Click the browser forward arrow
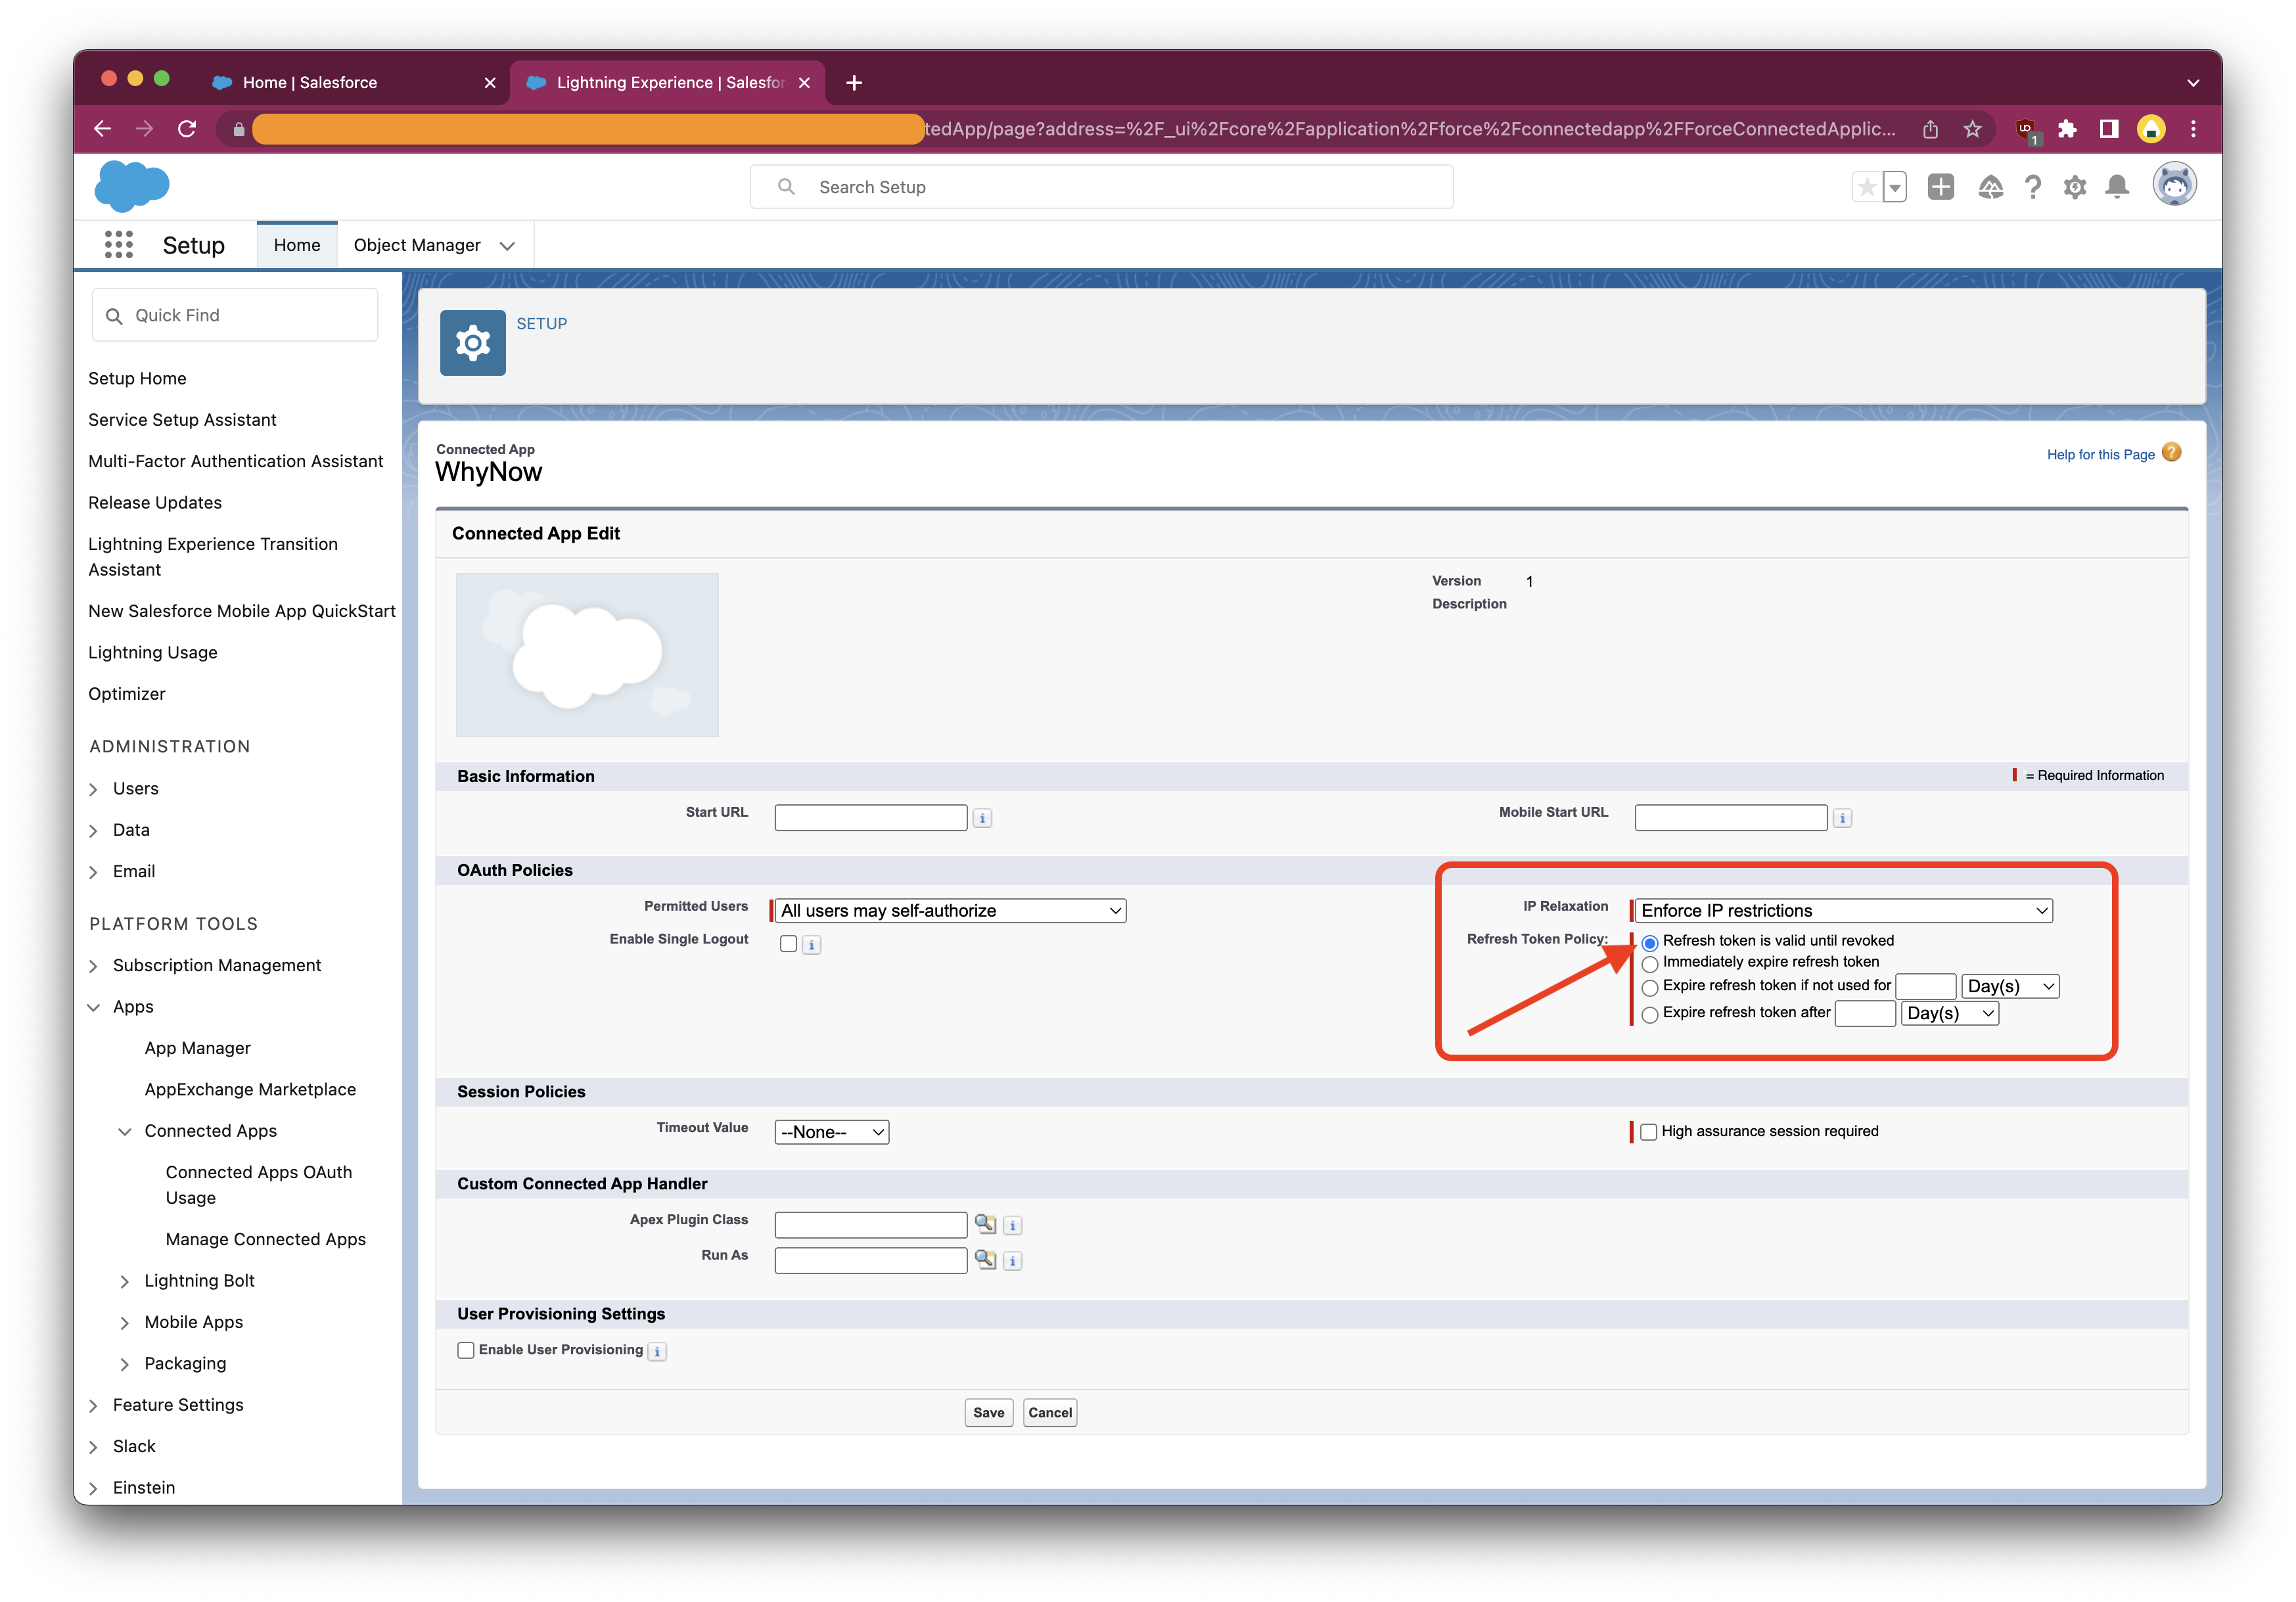Viewport: 2296px width, 1602px height. click(144, 129)
